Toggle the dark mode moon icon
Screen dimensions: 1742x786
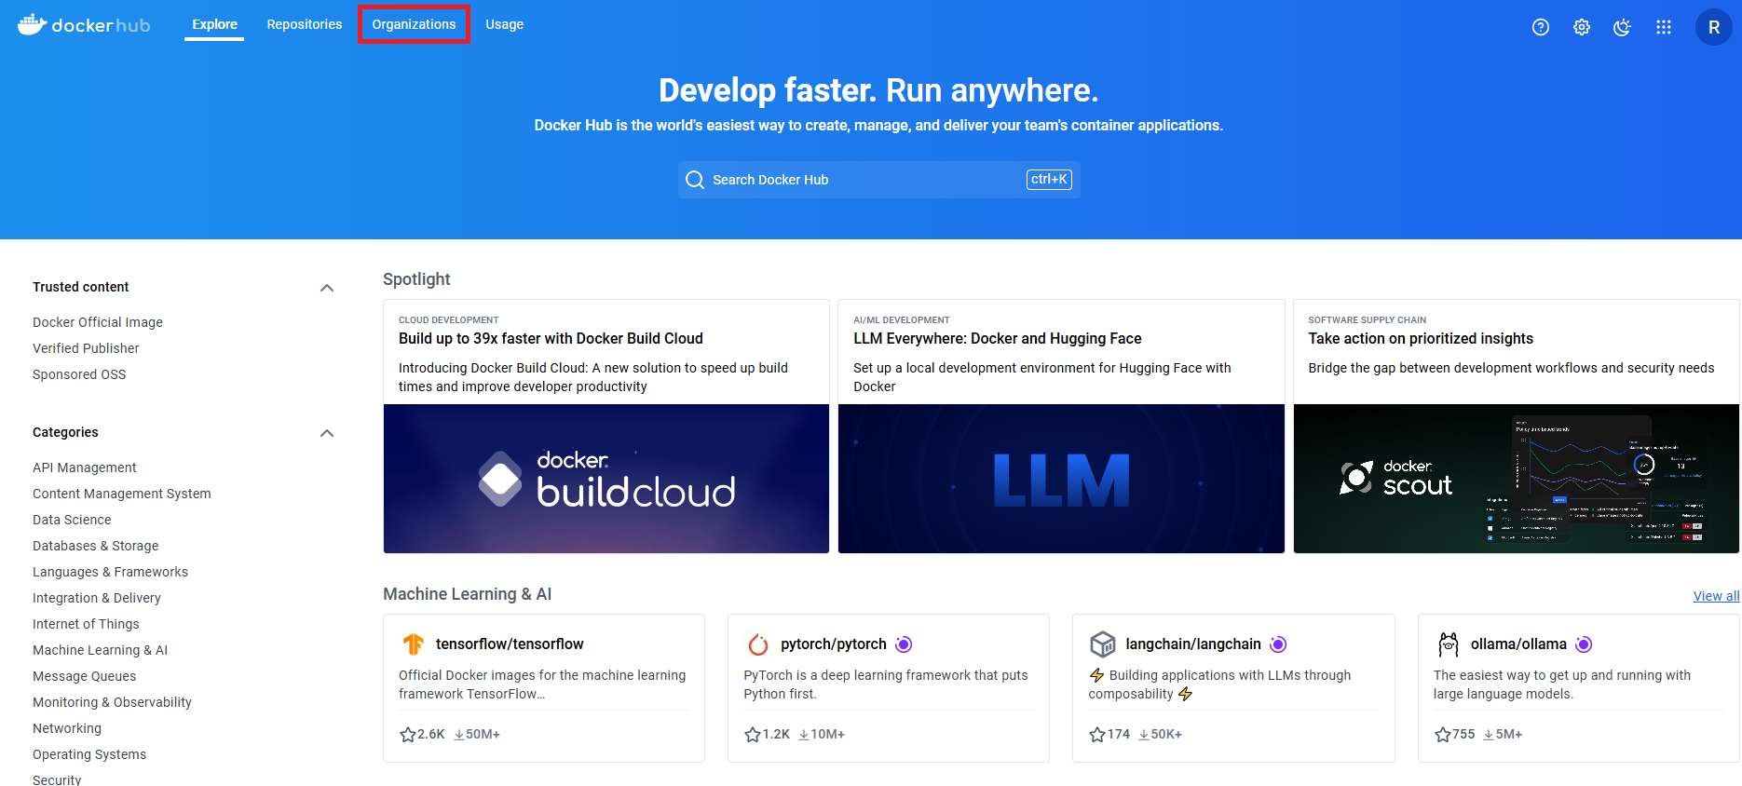point(1623,27)
